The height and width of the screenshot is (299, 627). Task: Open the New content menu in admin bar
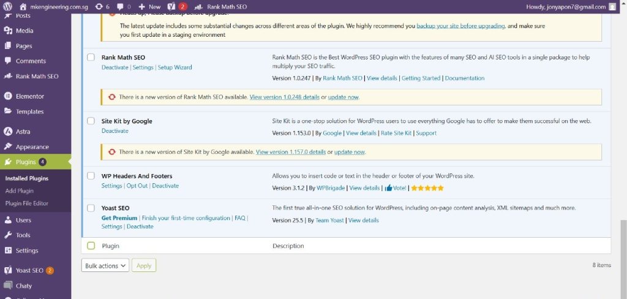(149, 7)
